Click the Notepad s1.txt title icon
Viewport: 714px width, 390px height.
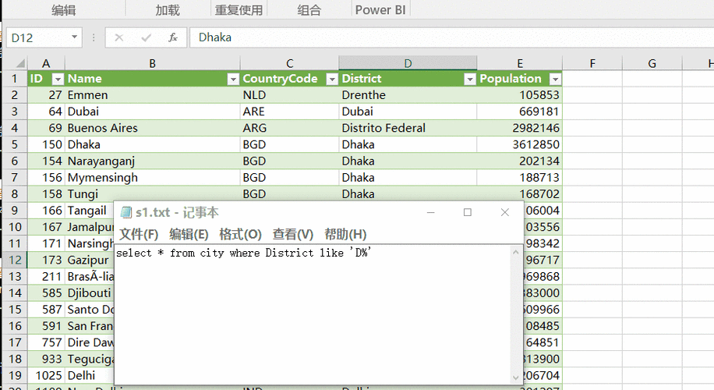point(126,212)
